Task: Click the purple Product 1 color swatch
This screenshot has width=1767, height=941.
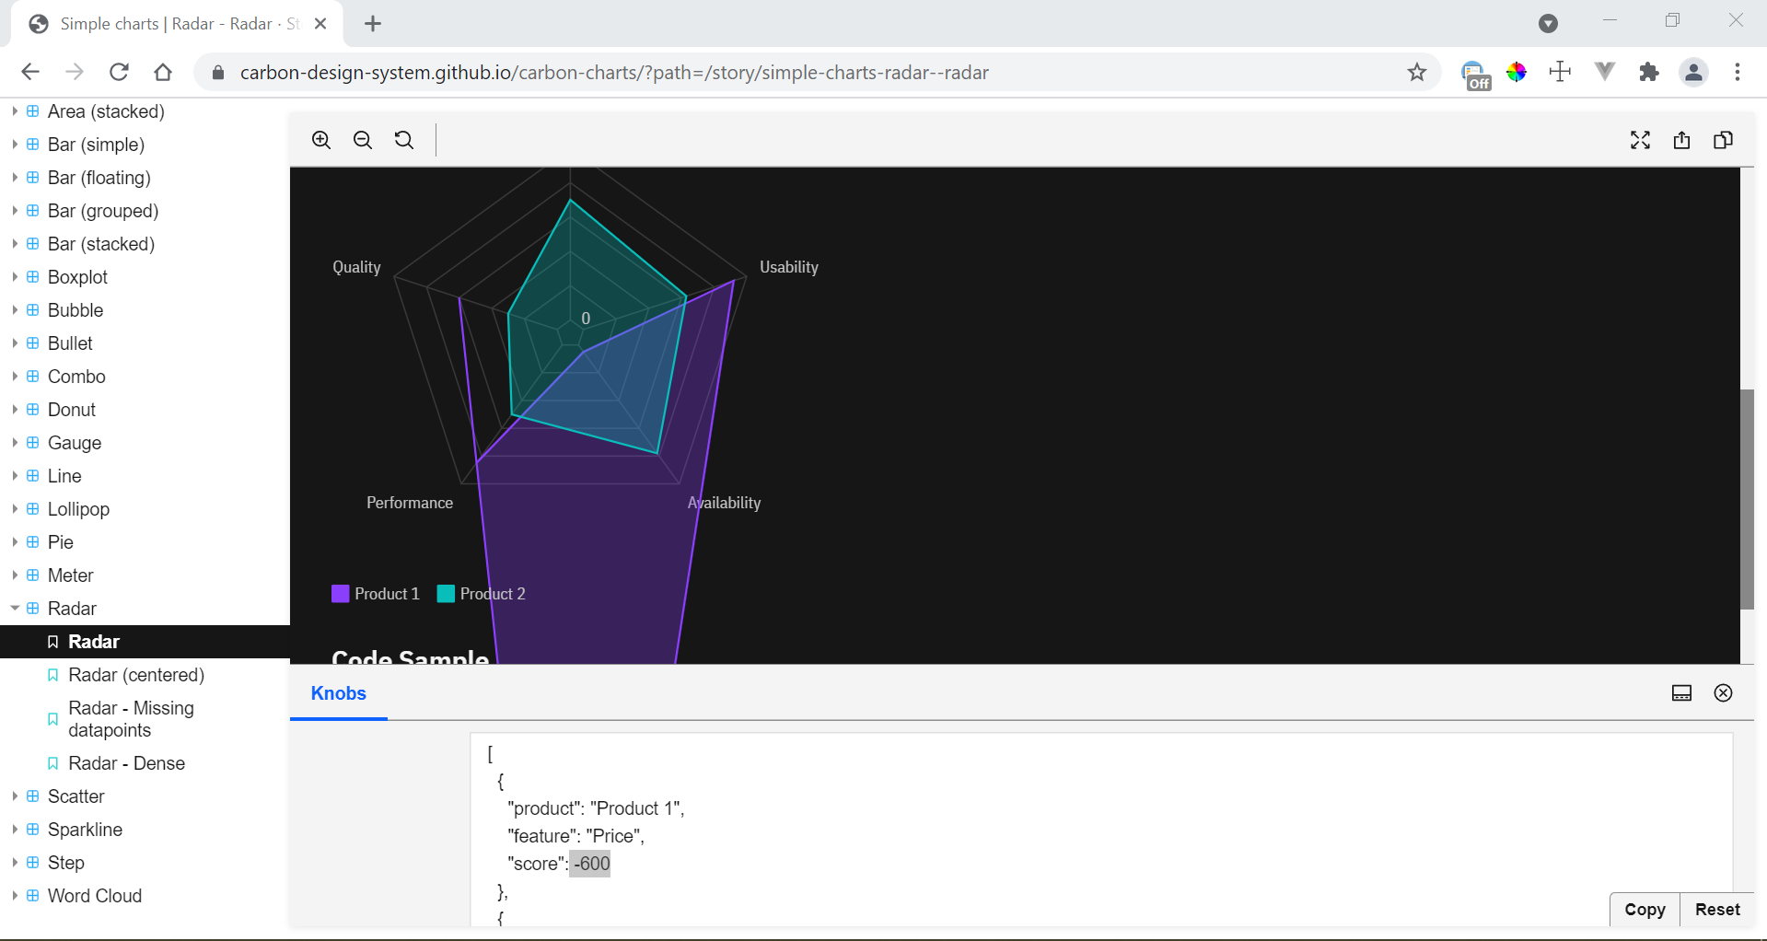Action: coord(340,593)
